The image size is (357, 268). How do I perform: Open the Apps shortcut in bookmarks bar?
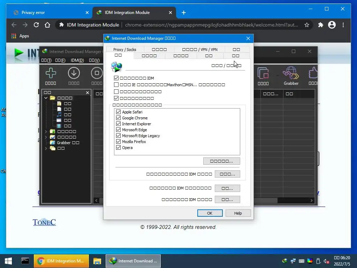[20, 36]
